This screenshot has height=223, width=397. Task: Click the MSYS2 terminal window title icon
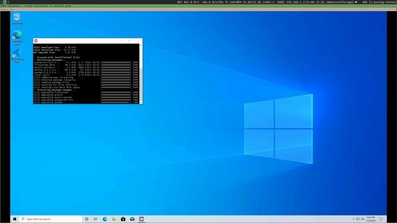(x=36, y=41)
